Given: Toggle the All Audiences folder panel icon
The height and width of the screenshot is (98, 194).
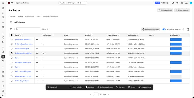Looking at the screenshot, I should pos(11,22).
